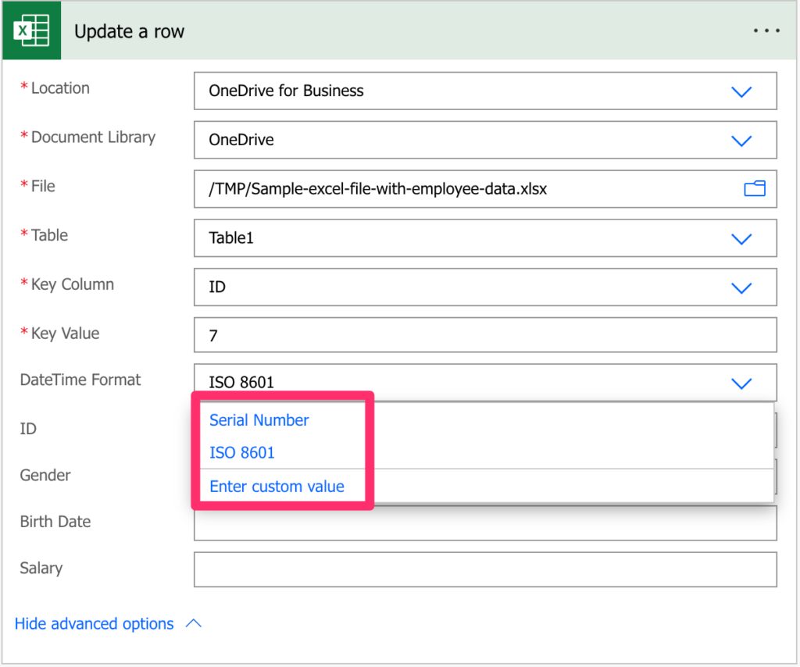Expand the DateTime Format dropdown
The width and height of the screenshot is (800, 667).
coord(741,383)
